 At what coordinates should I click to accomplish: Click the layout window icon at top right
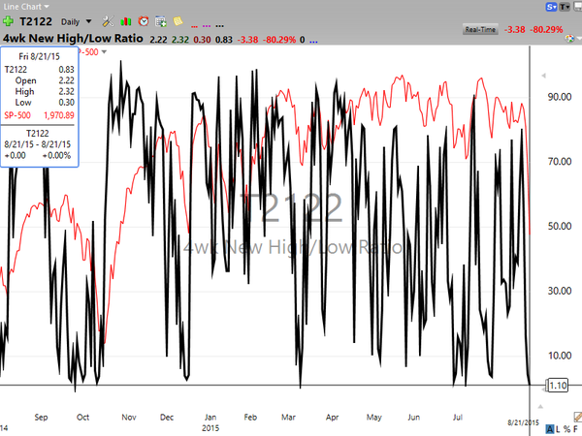pos(577,7)
